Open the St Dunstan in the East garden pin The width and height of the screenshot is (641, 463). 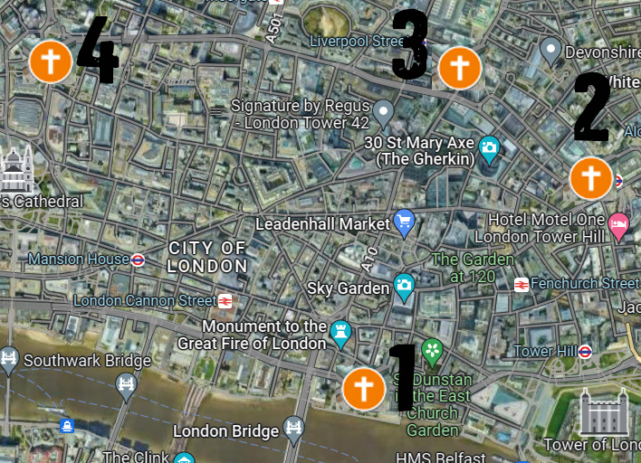(432, 353)
